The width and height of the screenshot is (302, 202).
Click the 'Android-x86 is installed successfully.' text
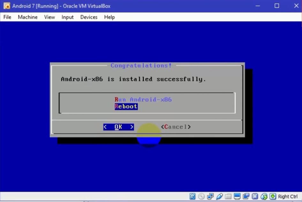tap(133, 79)
